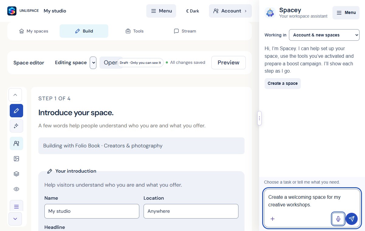
Task: Click the Headline label
Action: (55, 227)
